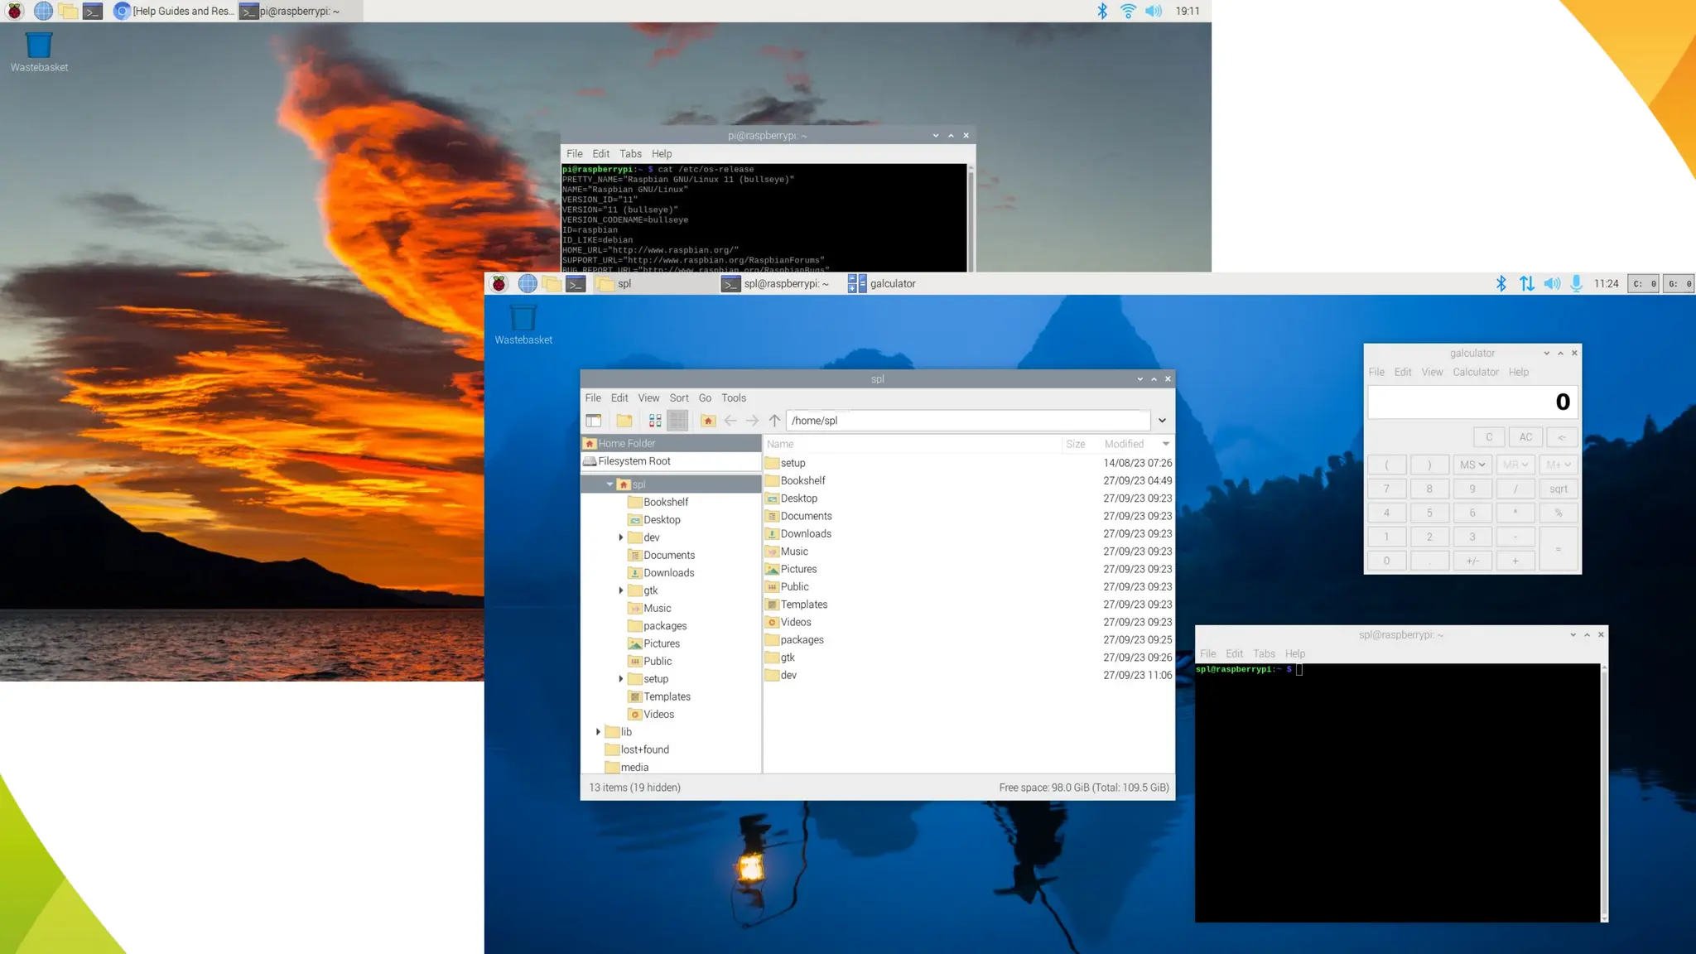Screen dimensions: 1696x954
Task: Click the % key in galculator
Action: [1559, 513]
